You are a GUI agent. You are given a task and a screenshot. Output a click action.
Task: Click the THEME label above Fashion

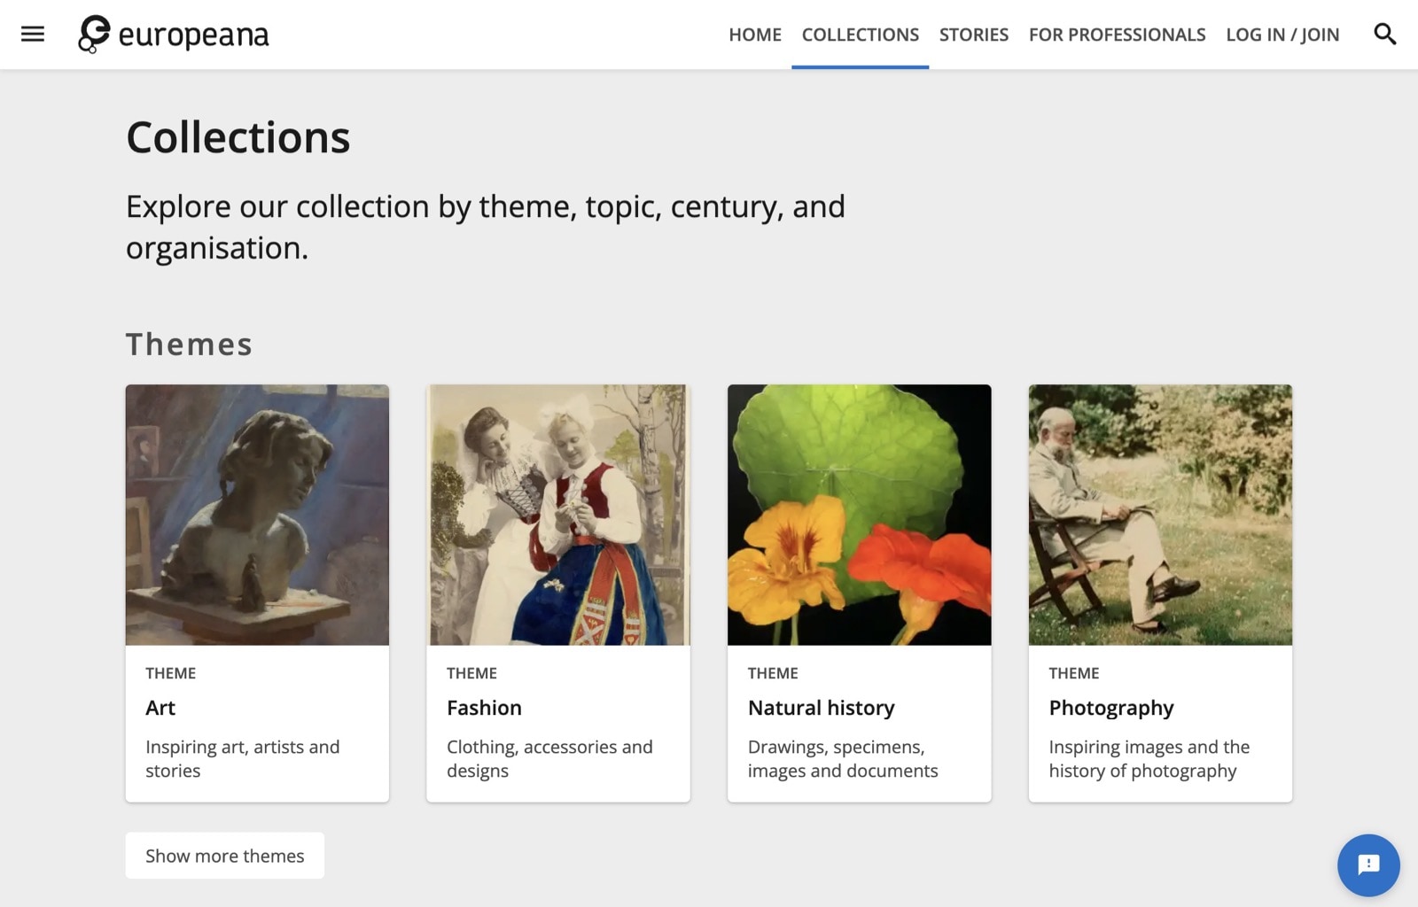[471, 673]
